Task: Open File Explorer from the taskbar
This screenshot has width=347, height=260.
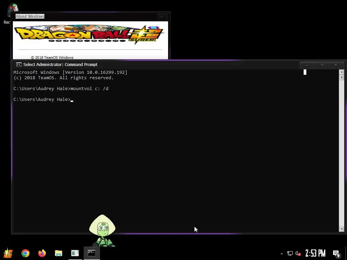Action: click(x=58, y=253)
